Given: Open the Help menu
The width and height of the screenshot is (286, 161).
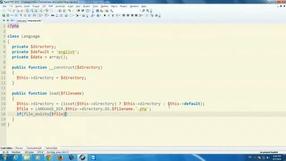Looking at the screenshot, I should [144, 6].
